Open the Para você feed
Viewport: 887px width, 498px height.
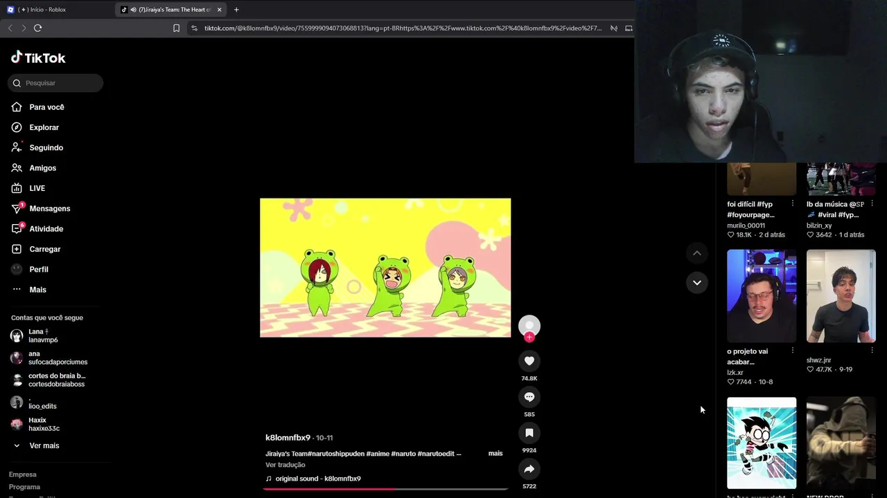click(46, 107)
